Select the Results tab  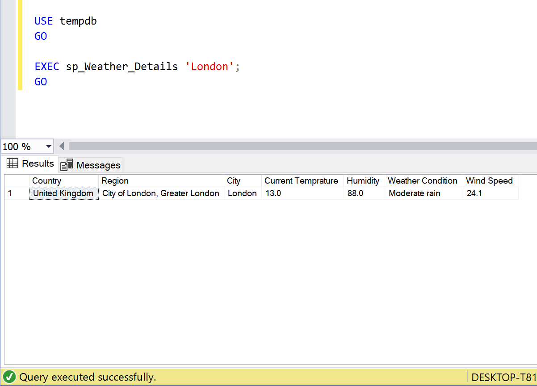pyautogui.click(x=30, y=164)
